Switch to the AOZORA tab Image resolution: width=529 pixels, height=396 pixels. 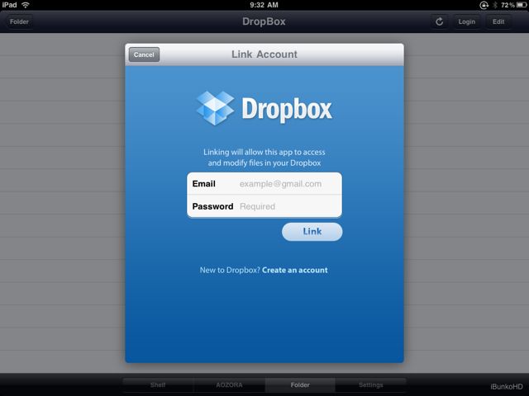(229, 385)
